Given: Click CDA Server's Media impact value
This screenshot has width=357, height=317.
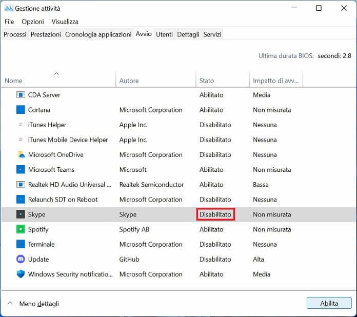Looking at the screenshot, I should click(x=262, y=95).
